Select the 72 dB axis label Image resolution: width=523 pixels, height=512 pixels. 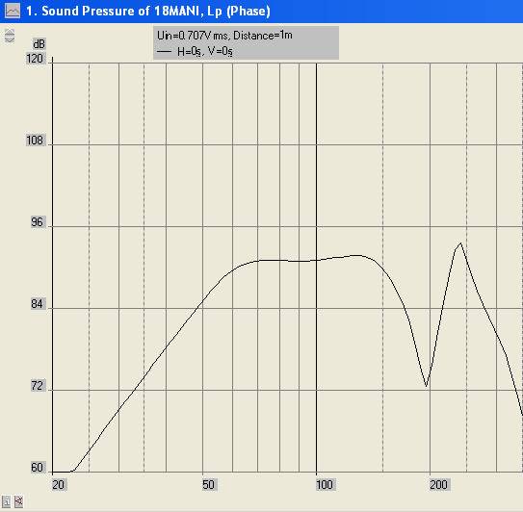tap(37, 386)
